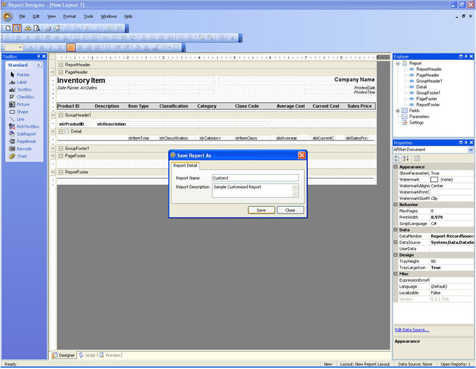Open the ARNet Document object dropdown

(471, 150)
